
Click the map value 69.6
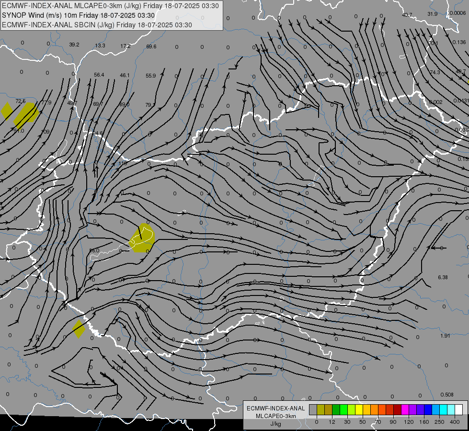coord(151,46)
